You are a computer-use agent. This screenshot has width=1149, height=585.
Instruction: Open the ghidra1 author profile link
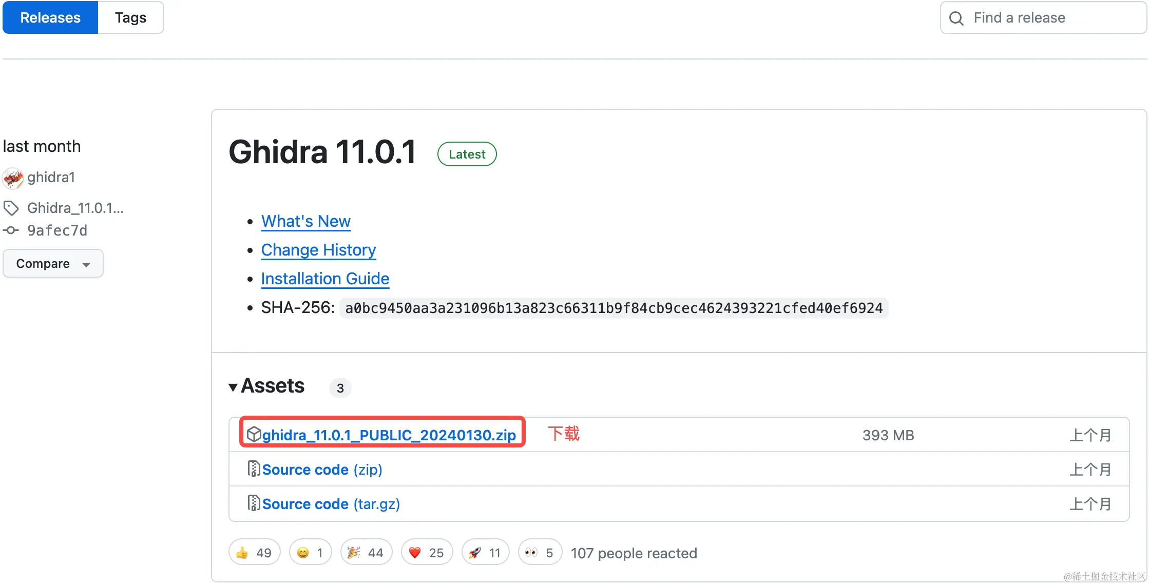pyautogui.click(x=51, y=178)
